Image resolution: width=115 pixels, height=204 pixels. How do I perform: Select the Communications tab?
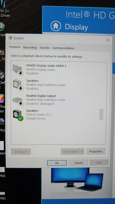(x=63, y=48)
